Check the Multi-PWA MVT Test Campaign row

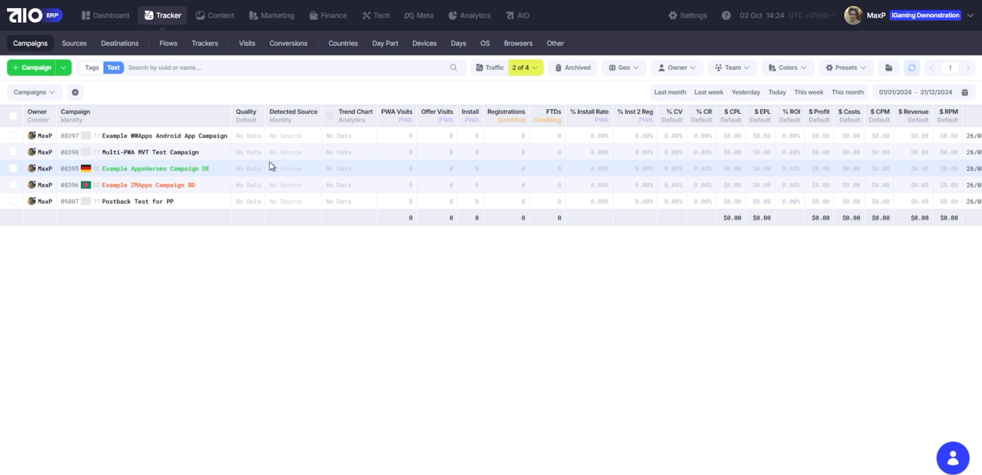[13, 152]
